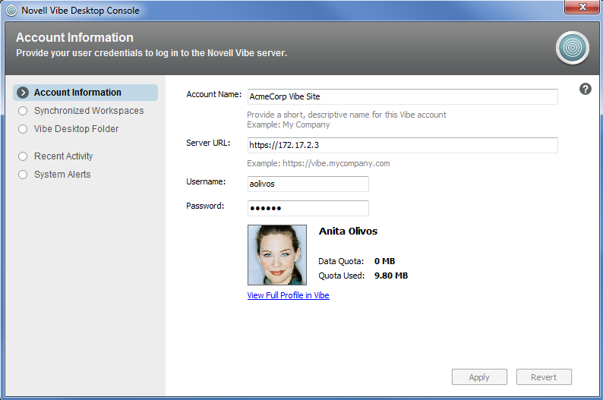Click the Account Name text field

point(402,97)
